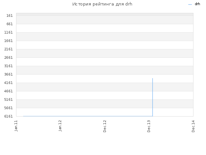Image resolution: width=206 pixels, height=155 pixels.
Task: Click the top of the blue rating spike
Action: click(153, 78)
